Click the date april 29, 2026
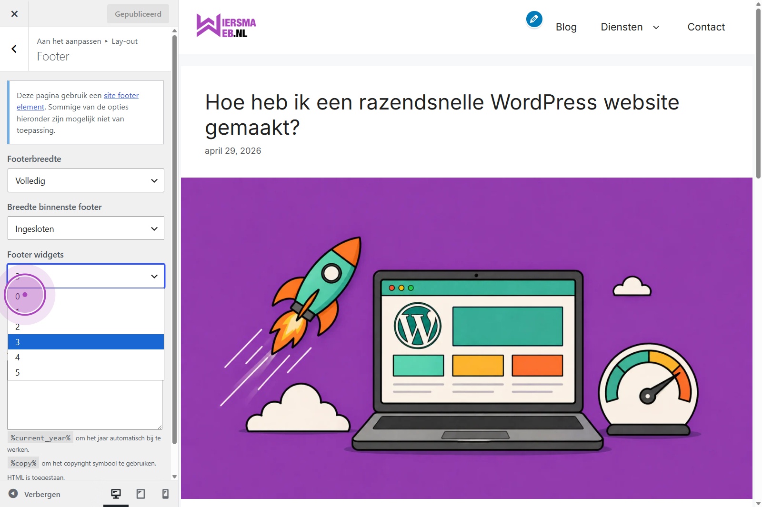The width and height of the screenshot is (762, 507). point(233,151)
